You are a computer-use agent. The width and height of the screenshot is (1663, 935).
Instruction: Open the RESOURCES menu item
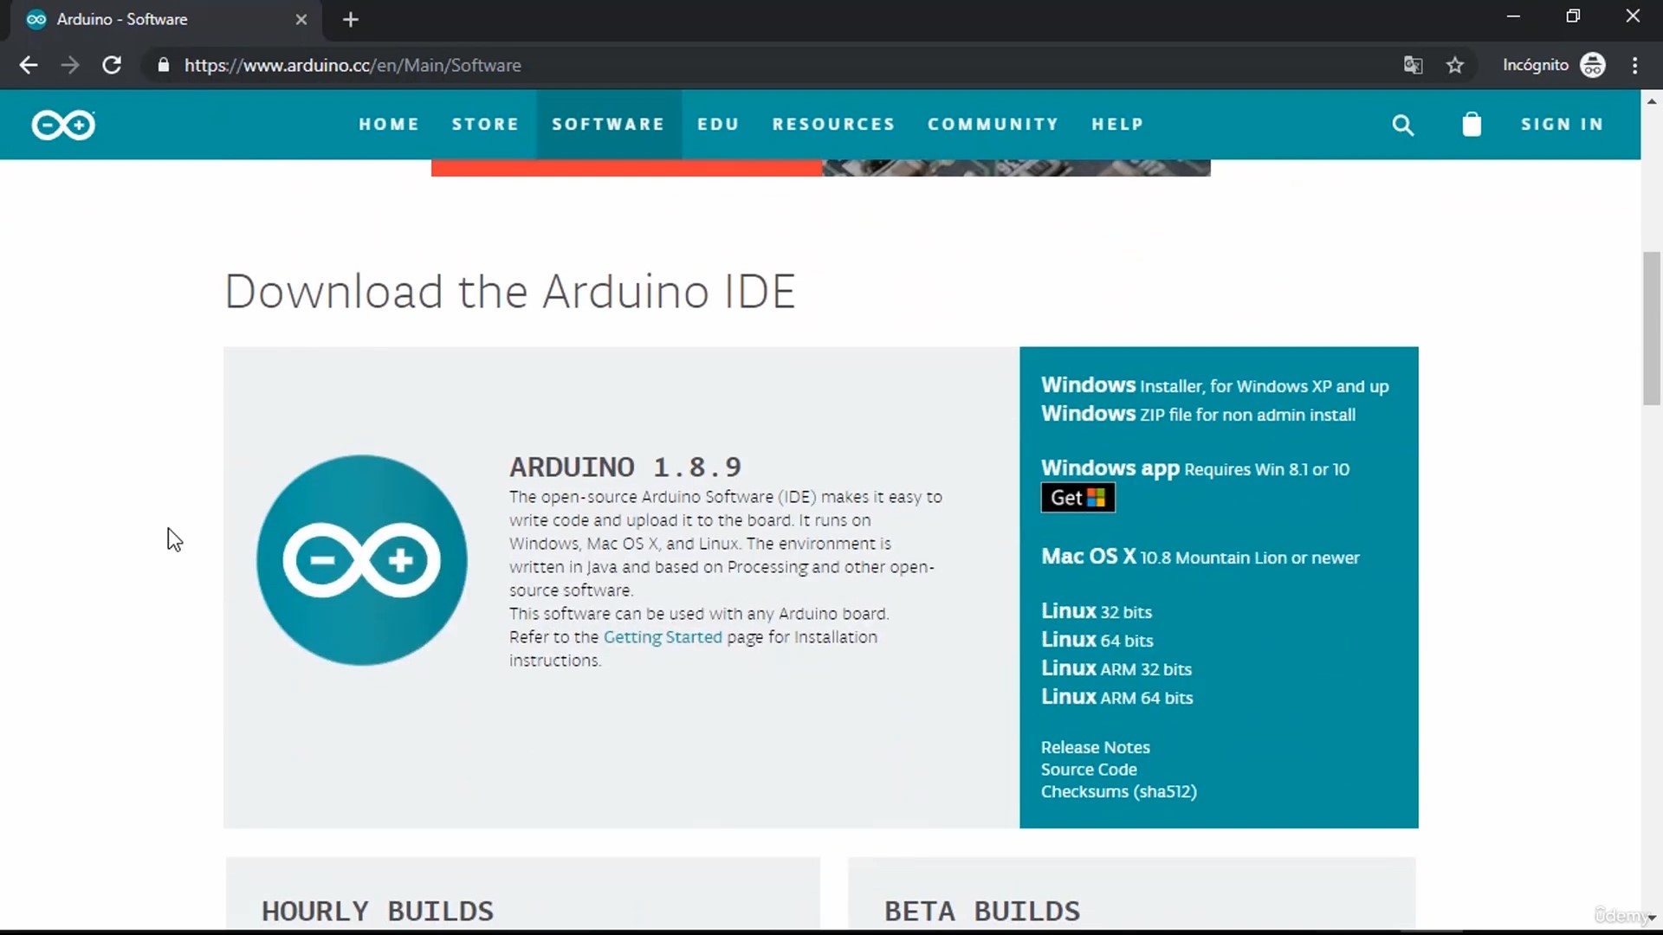coord(833,125)
